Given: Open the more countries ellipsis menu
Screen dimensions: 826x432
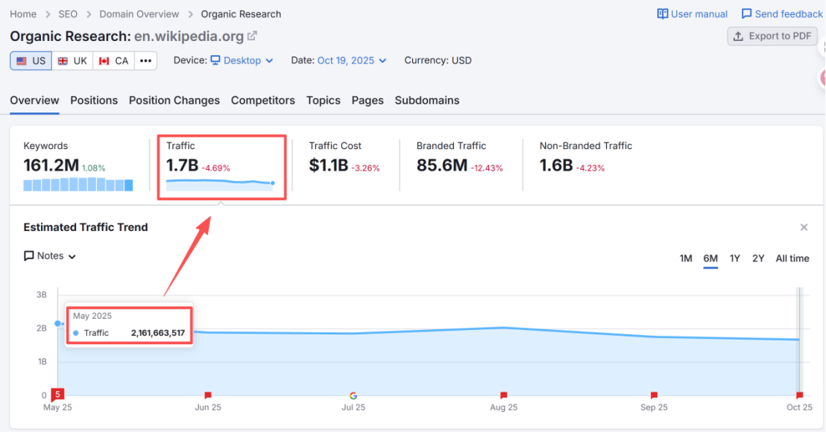Looking at the screenshot, I should pos(145,61).
